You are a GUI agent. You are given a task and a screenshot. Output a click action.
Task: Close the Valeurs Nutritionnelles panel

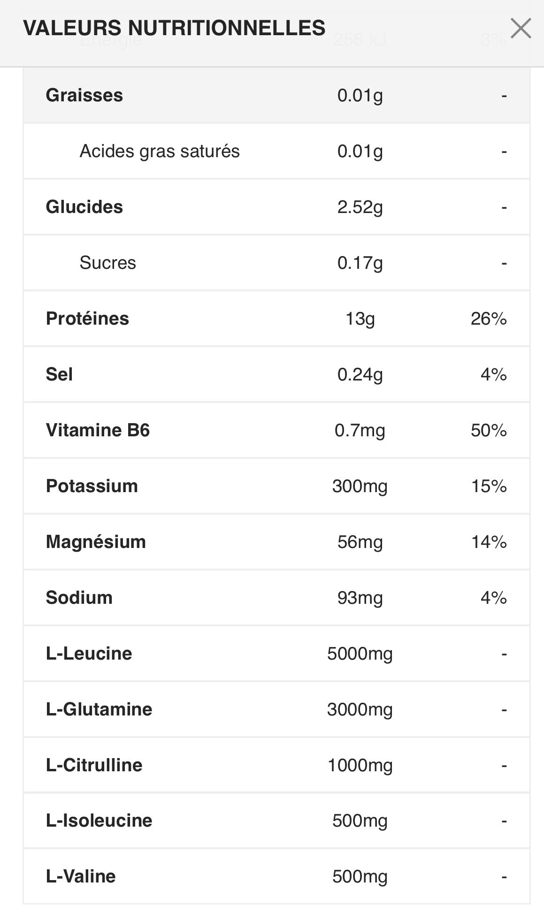point(521,29)
